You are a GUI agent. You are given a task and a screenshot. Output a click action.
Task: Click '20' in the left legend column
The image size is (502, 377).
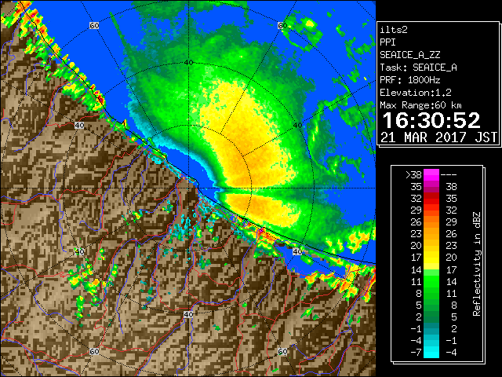pos(417,246)
